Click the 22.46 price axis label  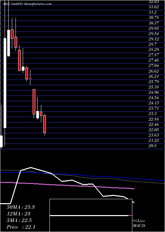(x=153, y=125)
